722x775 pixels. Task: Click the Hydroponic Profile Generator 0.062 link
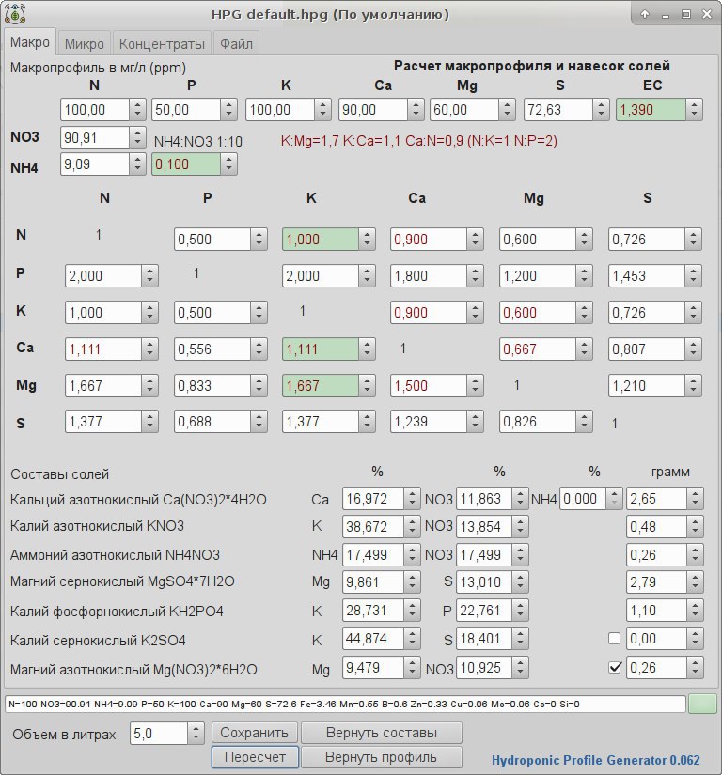[595, 760]
